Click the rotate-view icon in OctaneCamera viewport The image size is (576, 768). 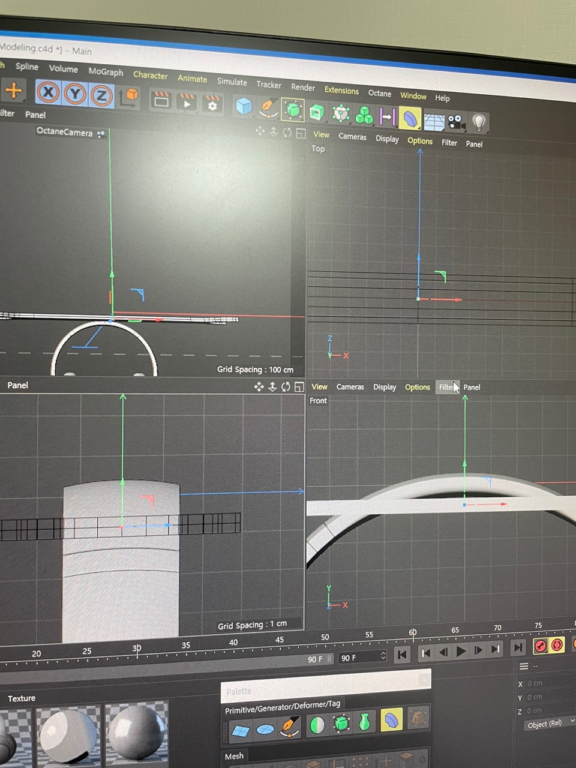click(x=287, y=132)
